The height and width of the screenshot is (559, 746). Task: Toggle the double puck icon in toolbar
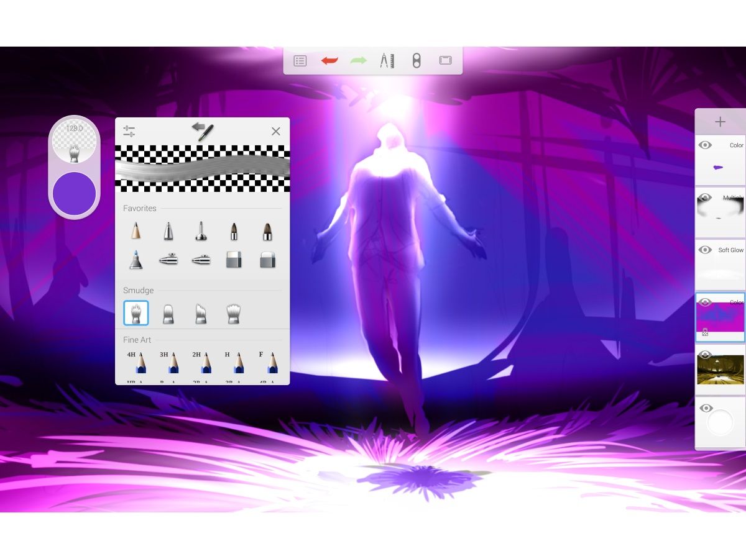[417, 61]
